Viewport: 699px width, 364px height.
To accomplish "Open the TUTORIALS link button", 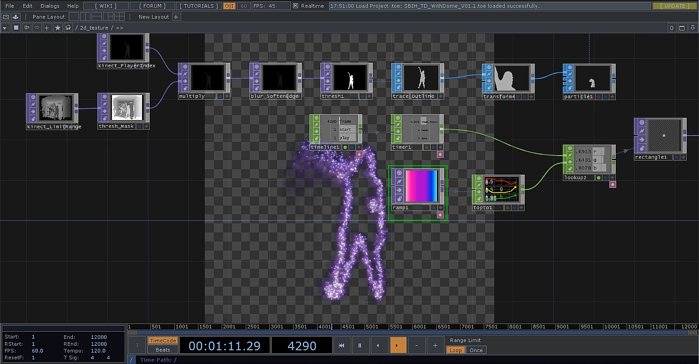I will [x=199, y=6].
